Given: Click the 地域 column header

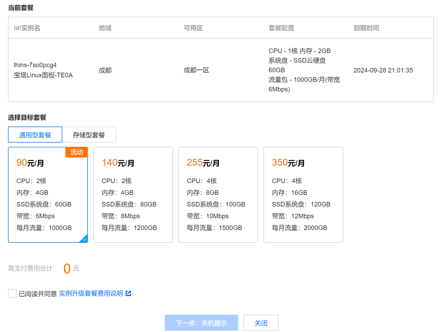Looking at the screenshot, I should pos(105,28).
